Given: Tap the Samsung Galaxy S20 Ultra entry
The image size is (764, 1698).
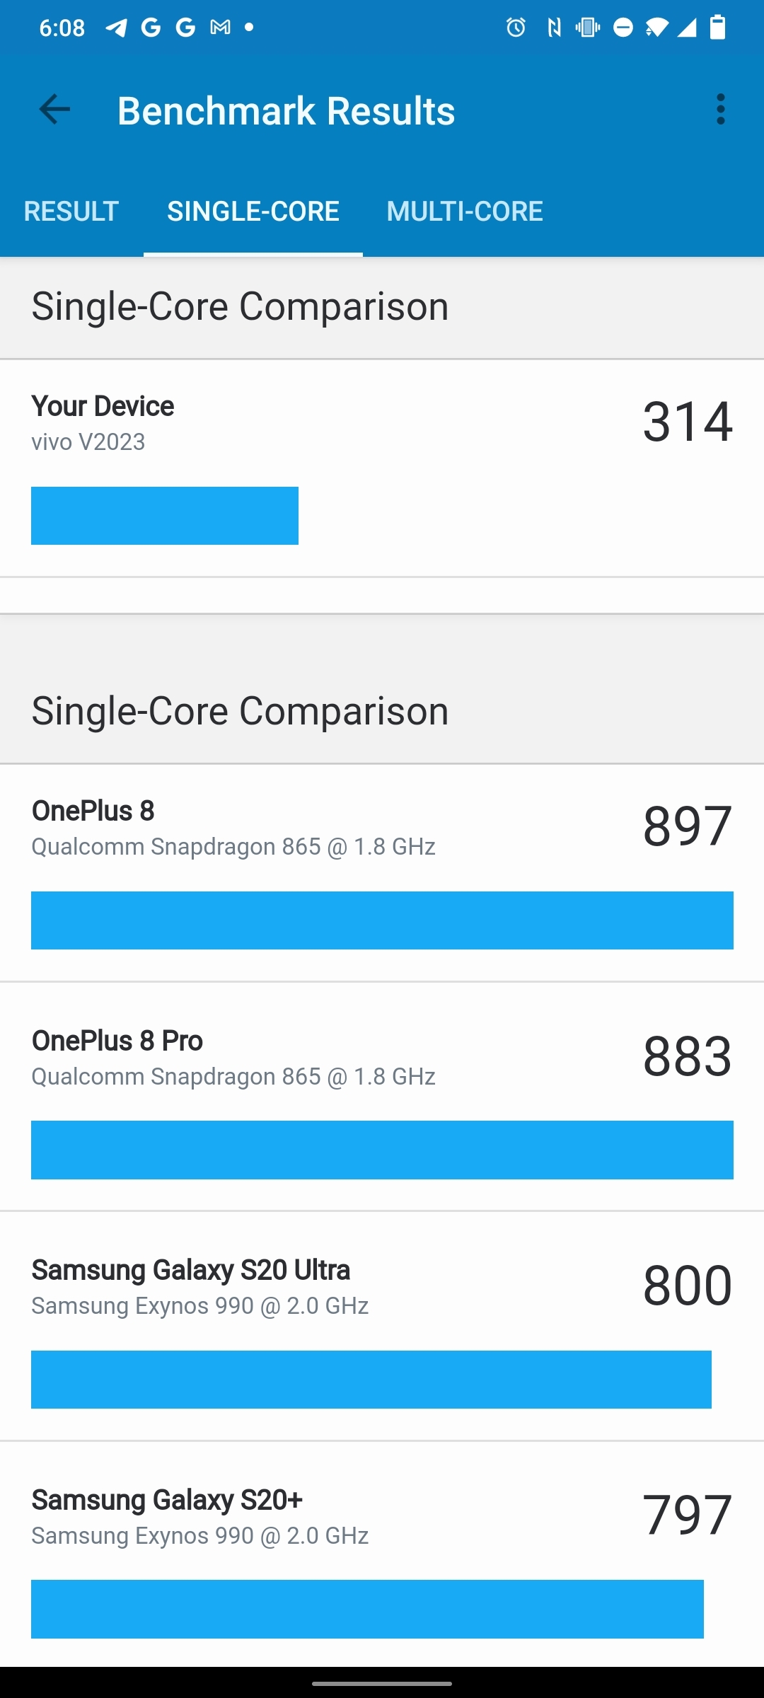Looking at the screenshot, I should pos(382,1332).
